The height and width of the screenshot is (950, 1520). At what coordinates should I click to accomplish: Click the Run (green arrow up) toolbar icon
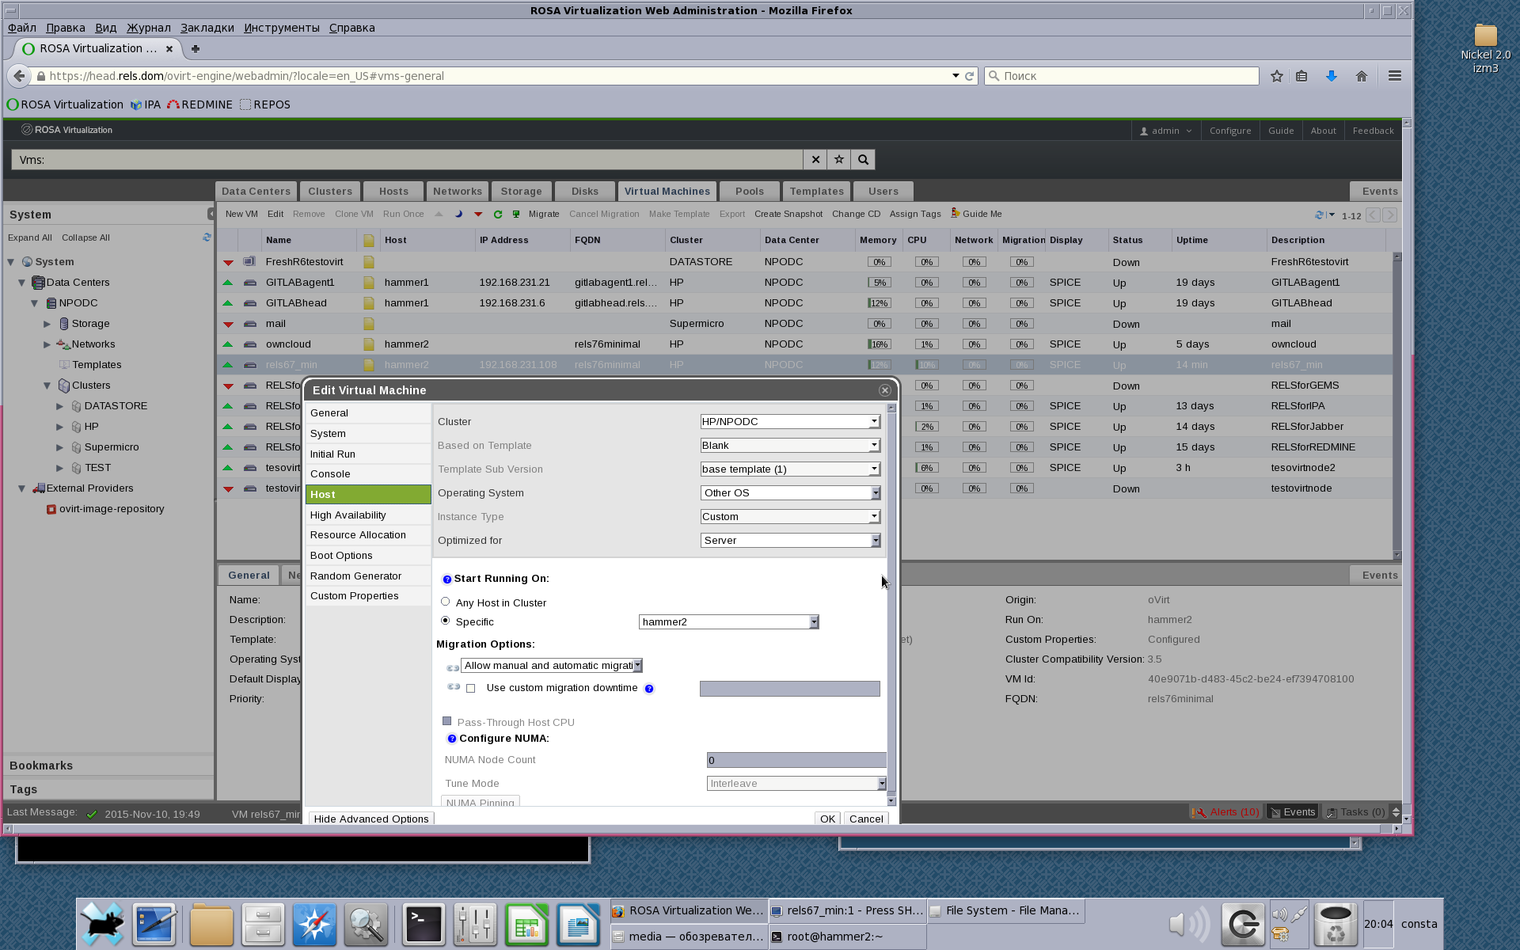click(x=439, y=214)
